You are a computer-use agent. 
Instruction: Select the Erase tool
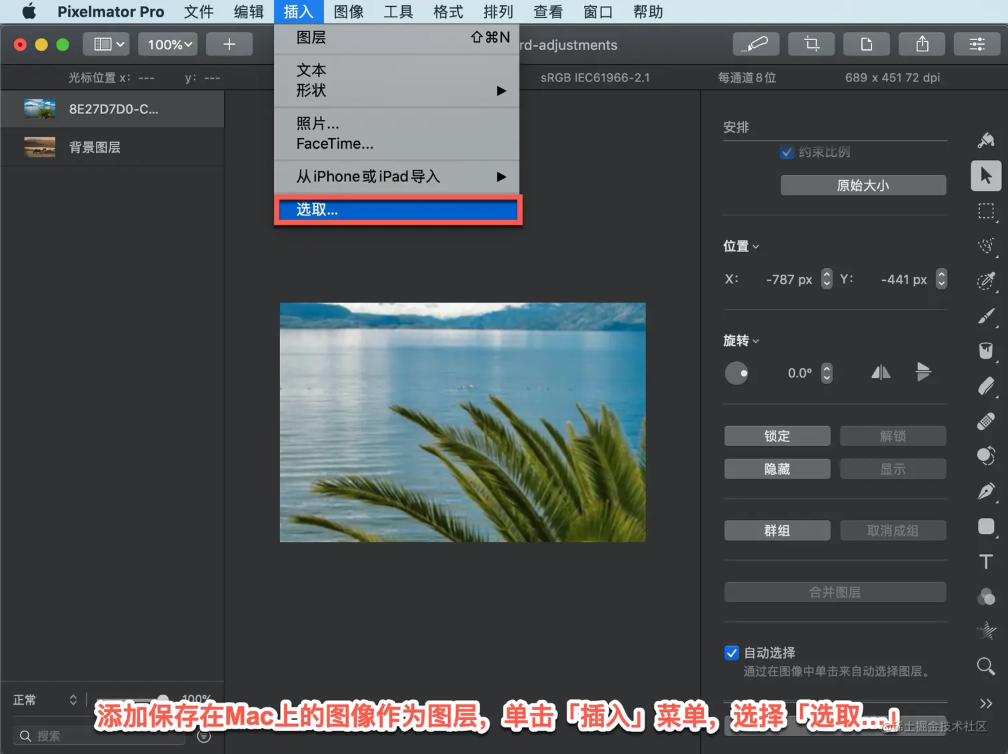(986, 386)
